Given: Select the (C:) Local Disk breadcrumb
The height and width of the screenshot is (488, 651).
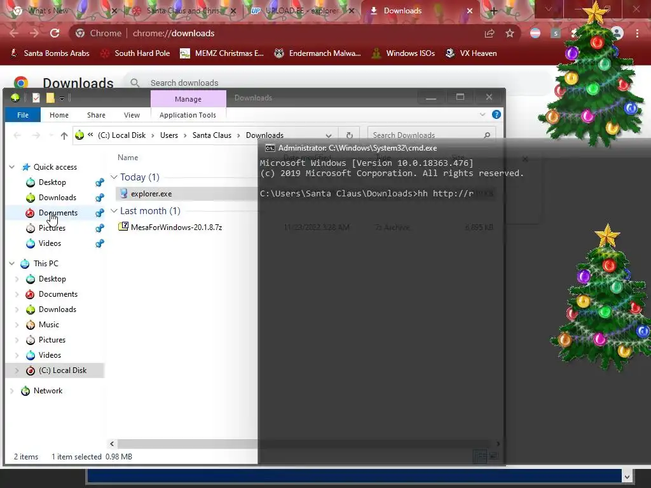Looking at the screenshot, I should click(x=121, y=135).
